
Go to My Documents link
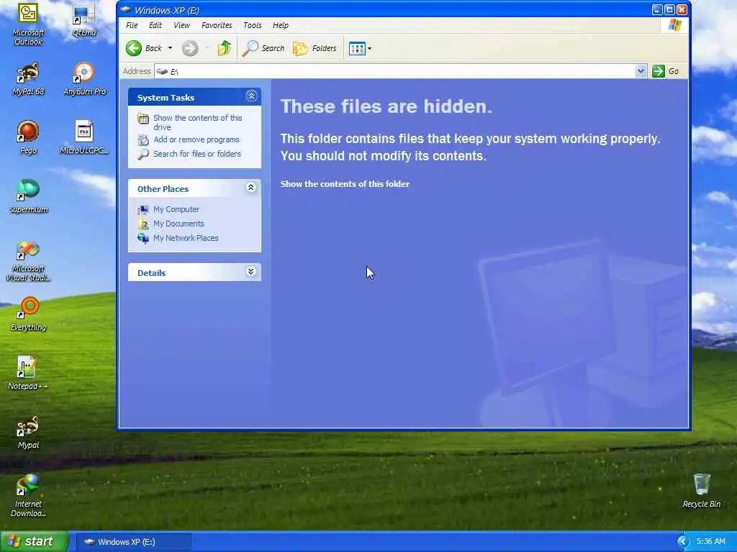click(178, 224)
